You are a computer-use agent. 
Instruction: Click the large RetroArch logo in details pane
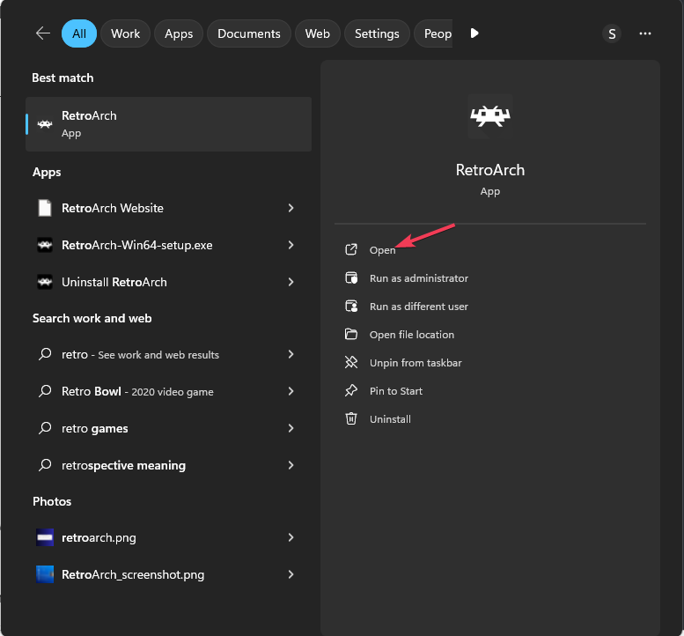tap(489, 116)
